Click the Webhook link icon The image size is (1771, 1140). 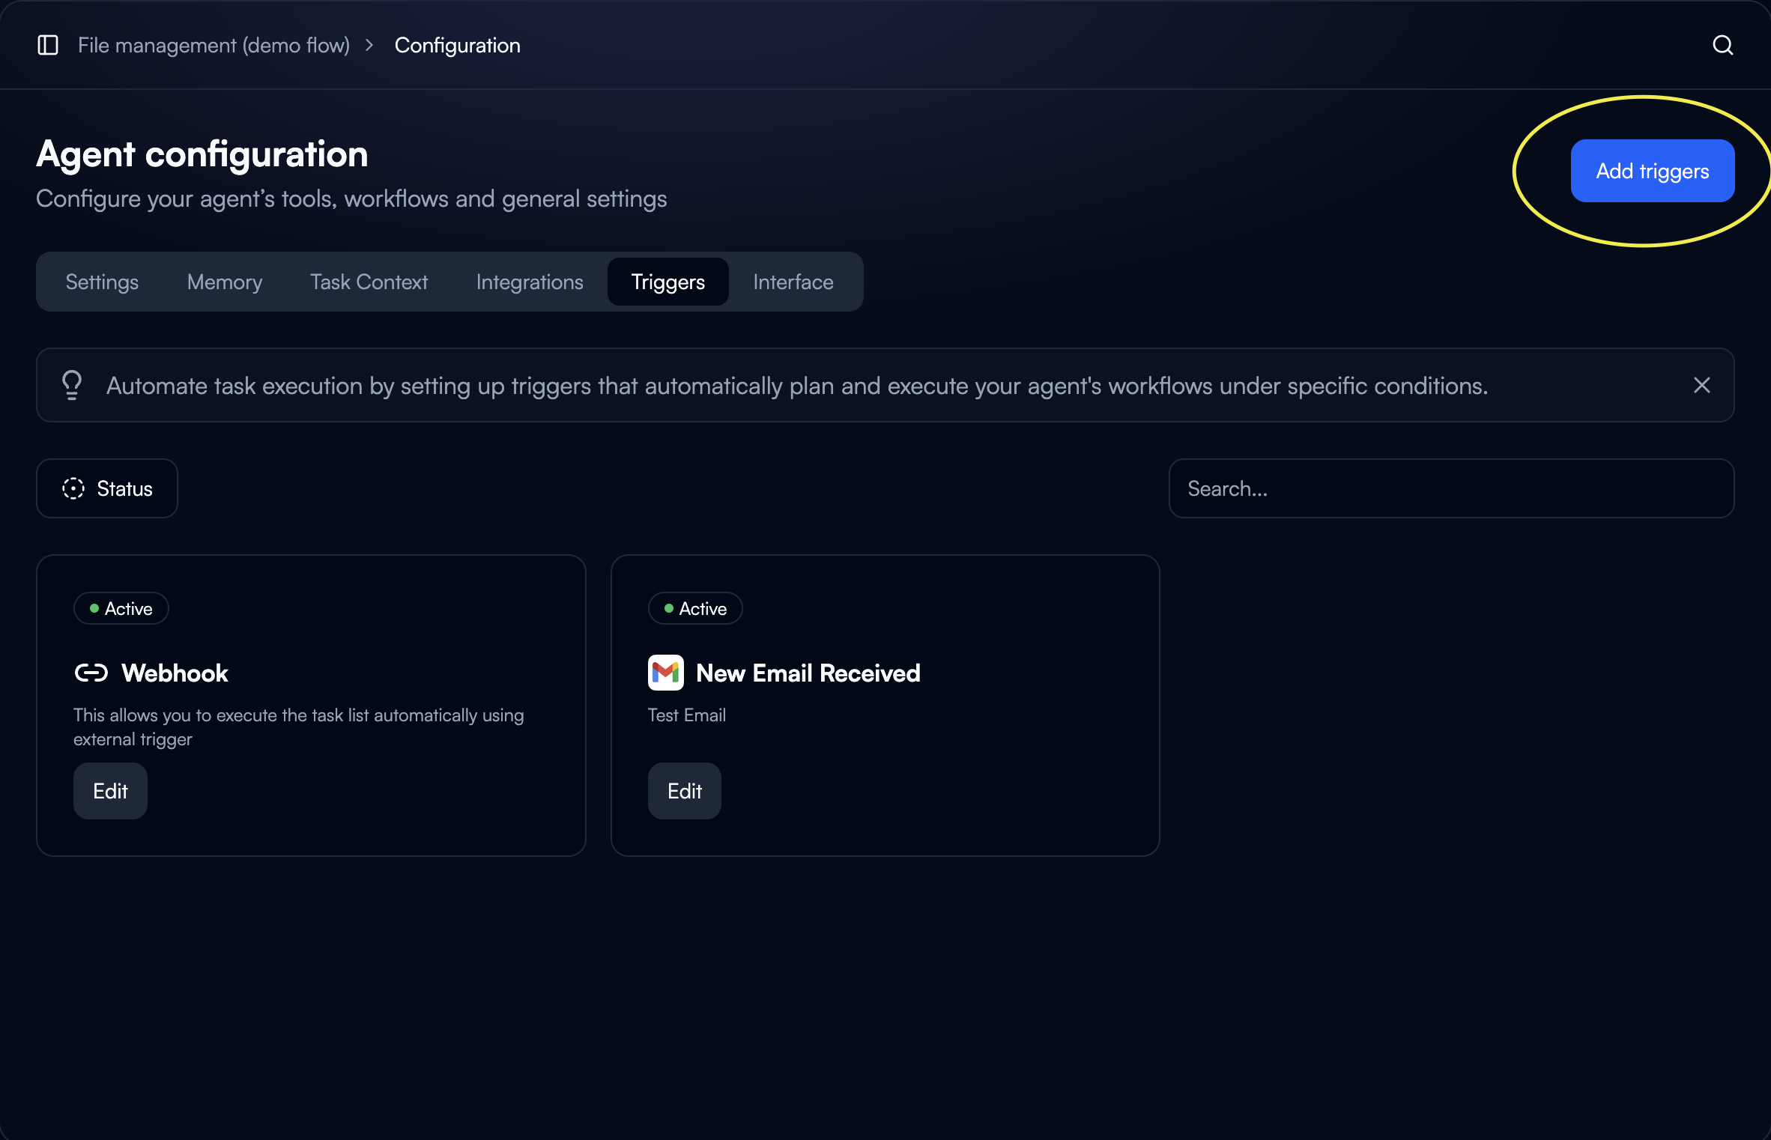91,673
